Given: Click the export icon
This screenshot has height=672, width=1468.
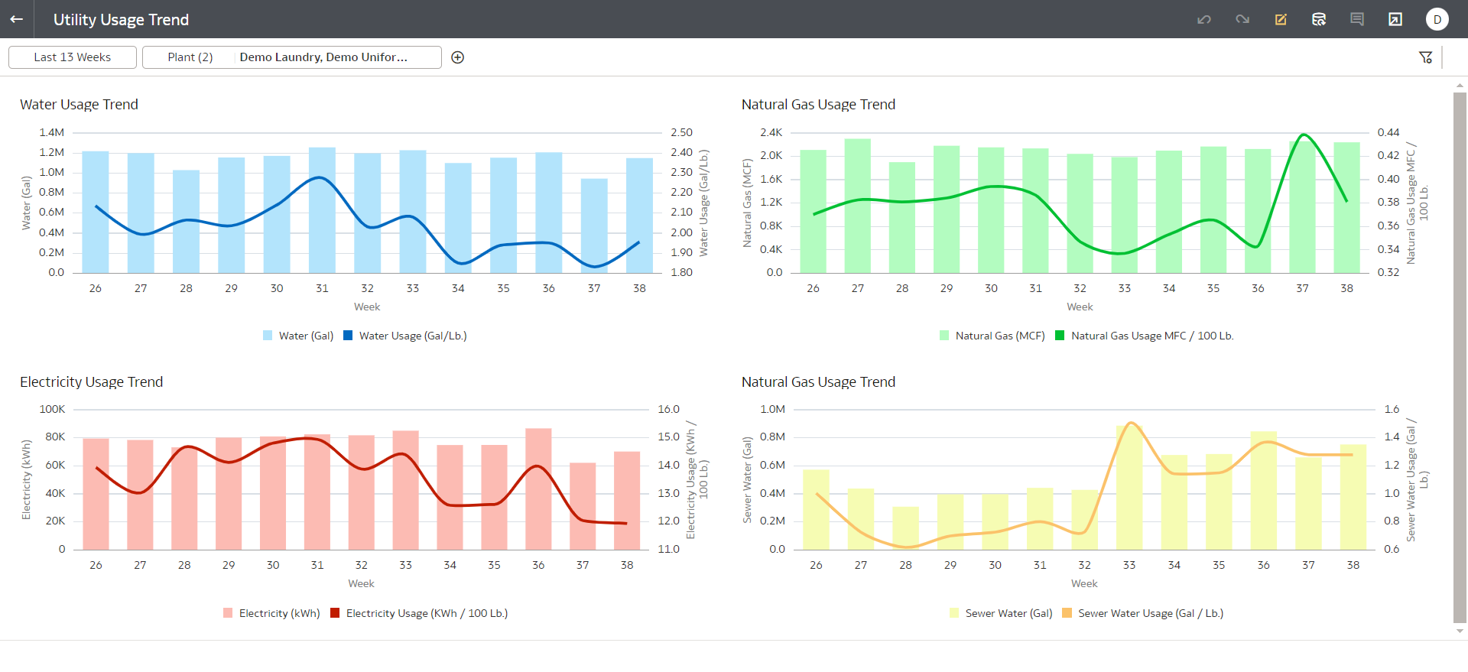Looking at the screenshot, I should coord(1395,19).
